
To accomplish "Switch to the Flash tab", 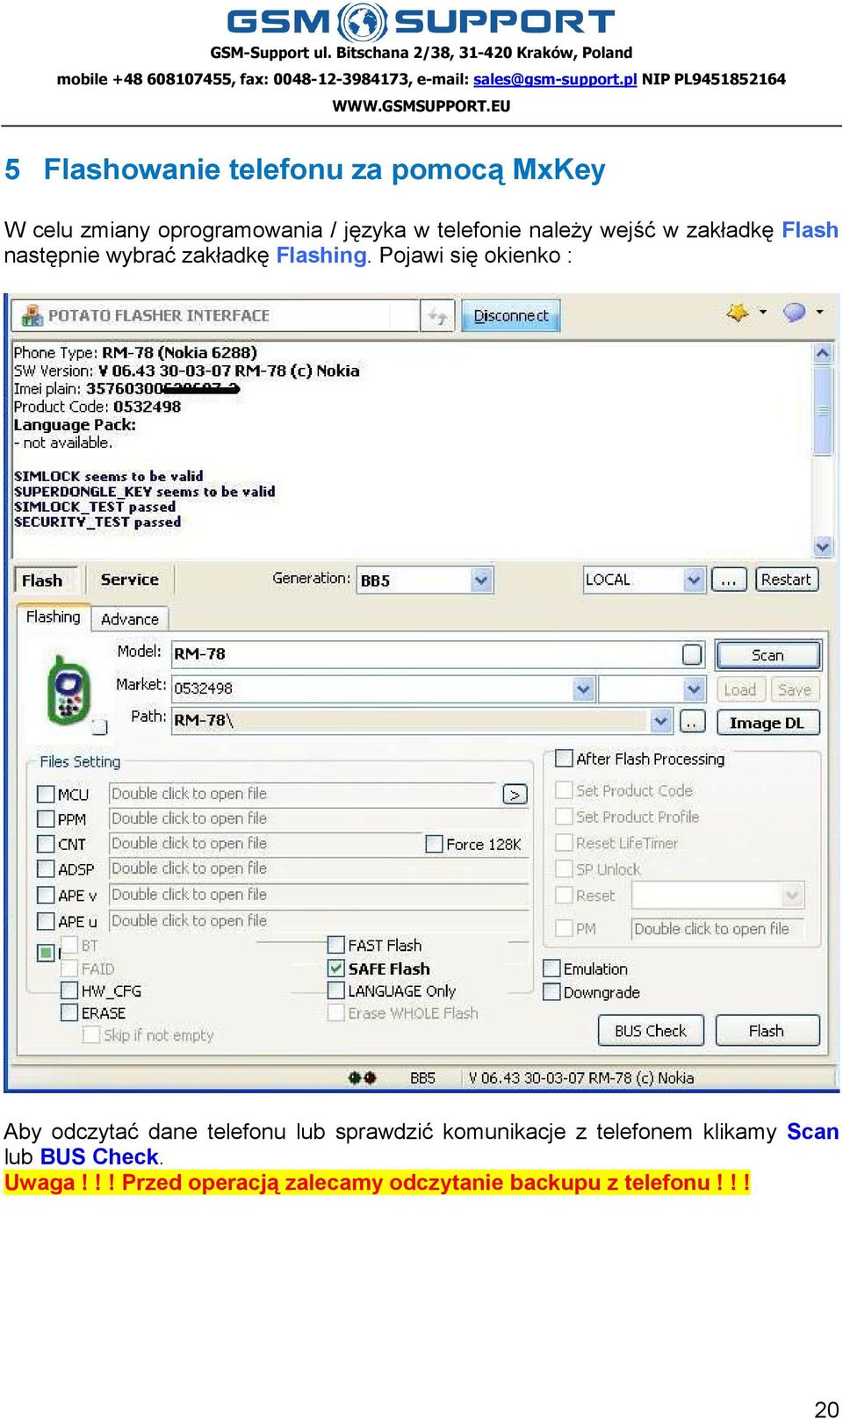I will pos(42,580).
